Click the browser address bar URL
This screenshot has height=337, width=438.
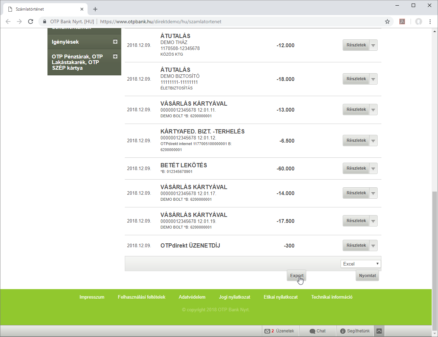pos(161,21)
